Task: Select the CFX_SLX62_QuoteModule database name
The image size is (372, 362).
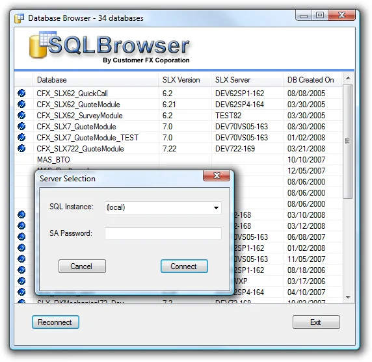Action: pos(78,105)
